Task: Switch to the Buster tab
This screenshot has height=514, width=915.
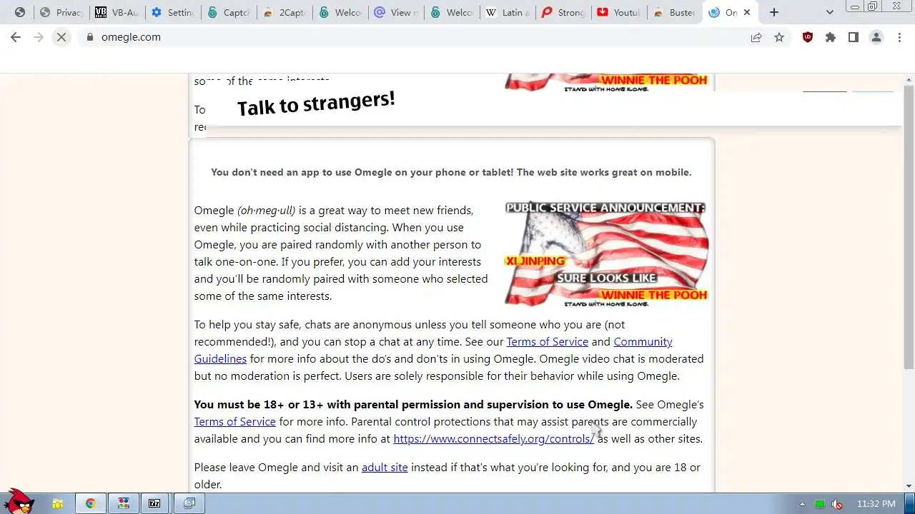Action: tap(675, 12)
